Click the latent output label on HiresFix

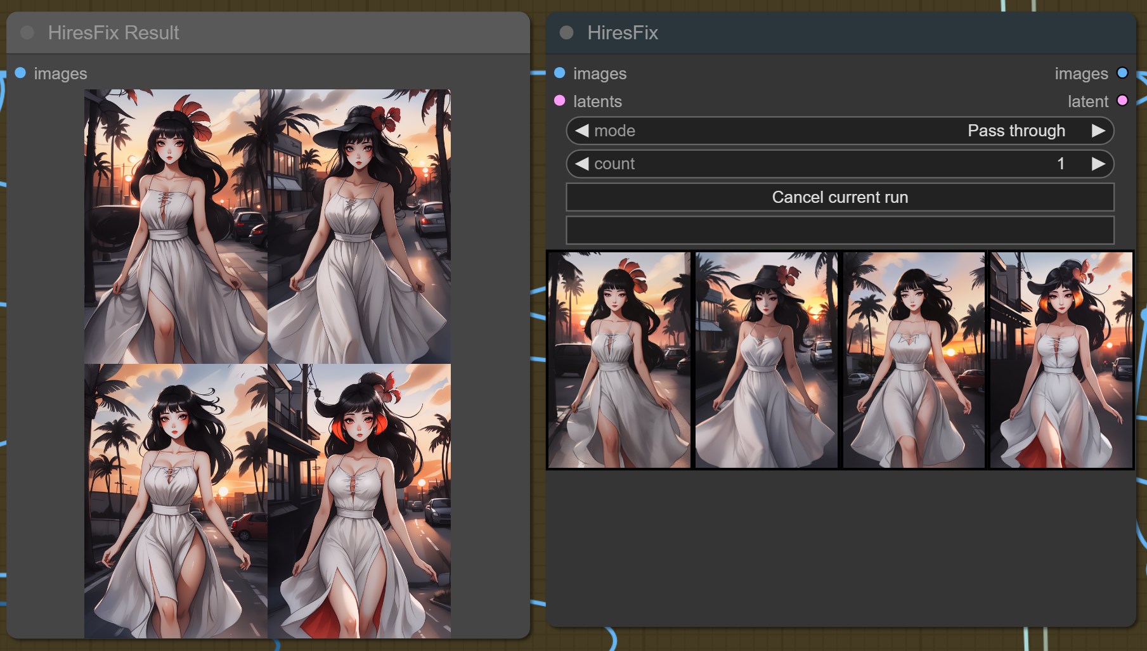(x=1088, y=101)
